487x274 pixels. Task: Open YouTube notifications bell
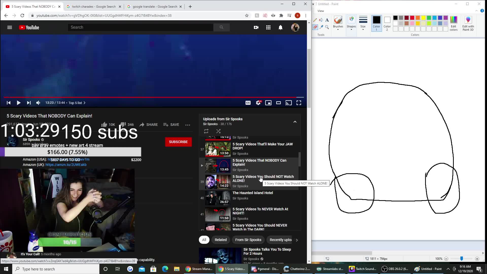(281, 27)
